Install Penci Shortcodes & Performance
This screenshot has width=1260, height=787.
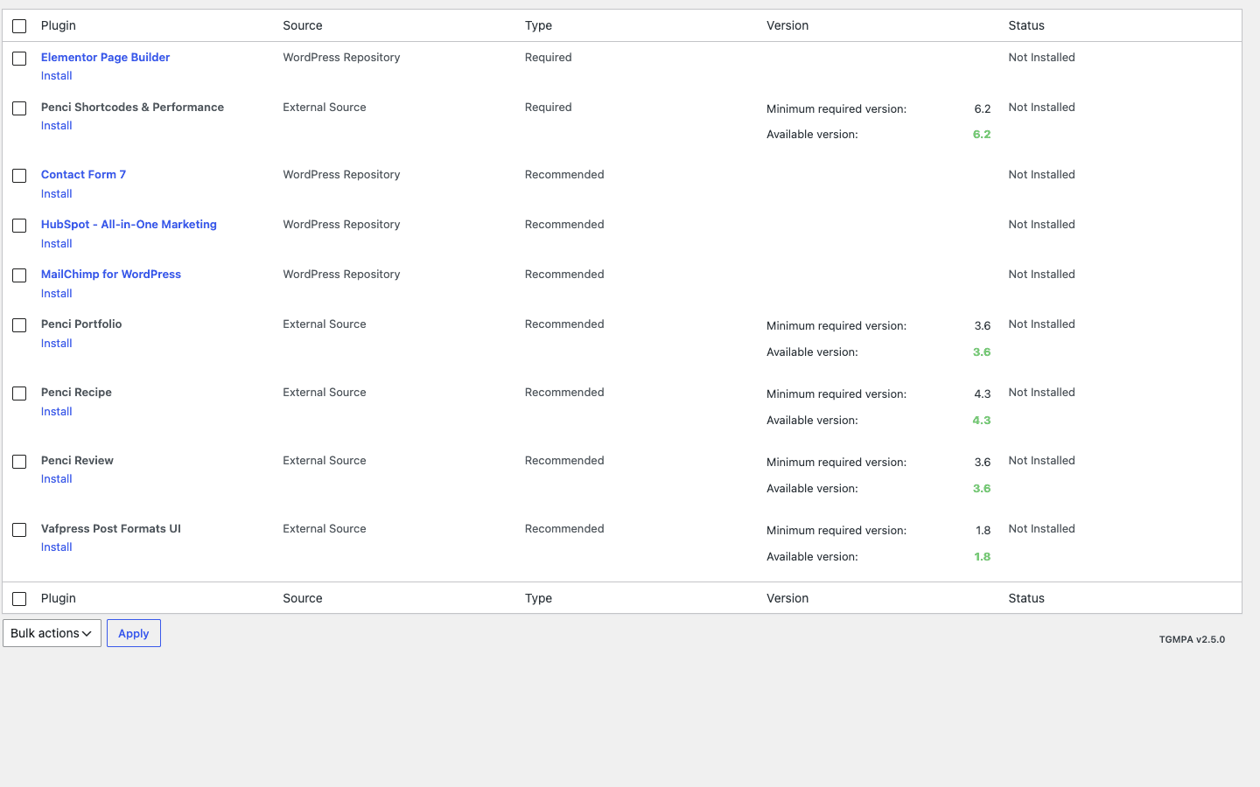coord(56,126)
